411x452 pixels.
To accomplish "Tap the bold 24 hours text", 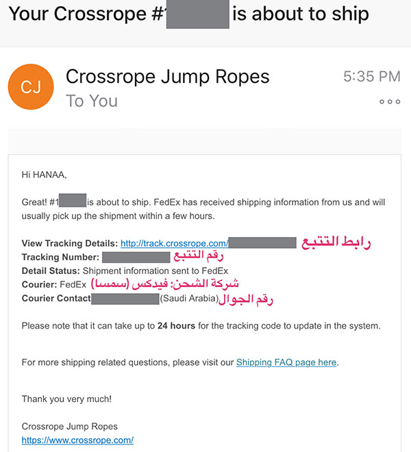I will point(176,326).
